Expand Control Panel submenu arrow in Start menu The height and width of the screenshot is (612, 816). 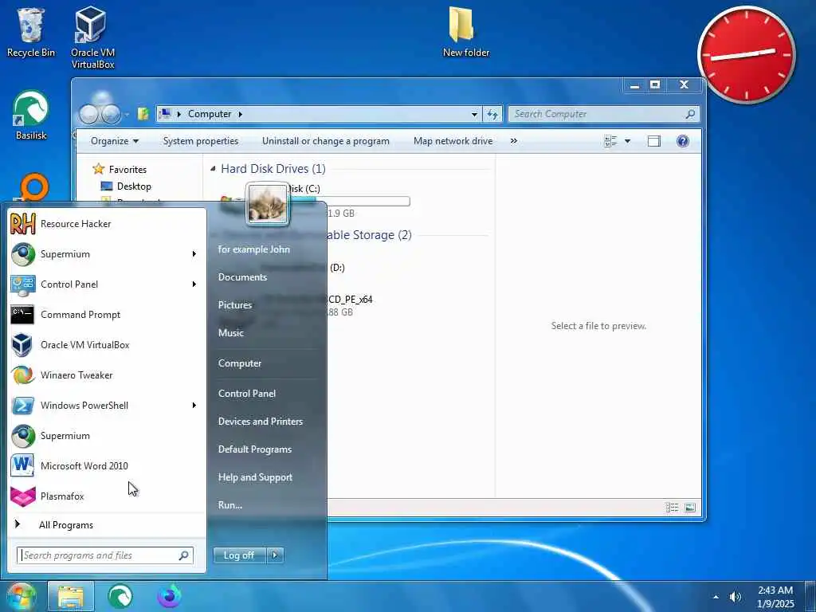pyautogui.click(x=194, y=284)
